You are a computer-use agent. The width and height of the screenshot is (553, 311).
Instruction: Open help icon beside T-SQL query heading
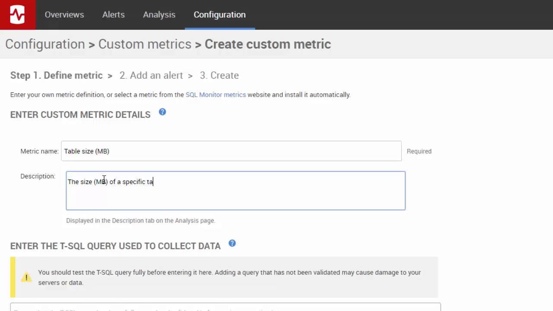point(232,243)
